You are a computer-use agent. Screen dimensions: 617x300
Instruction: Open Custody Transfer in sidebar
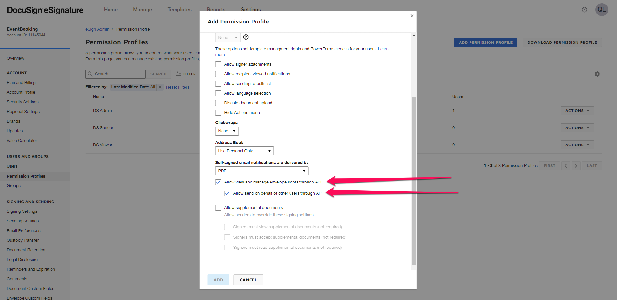click(23, 240)
